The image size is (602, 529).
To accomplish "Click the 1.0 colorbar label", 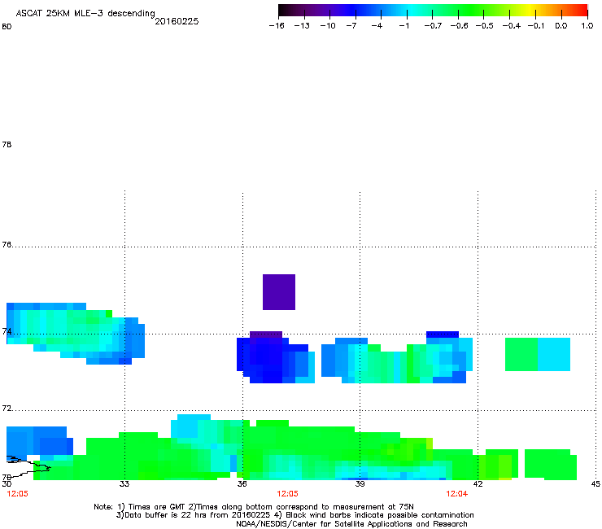I will 587,26.
